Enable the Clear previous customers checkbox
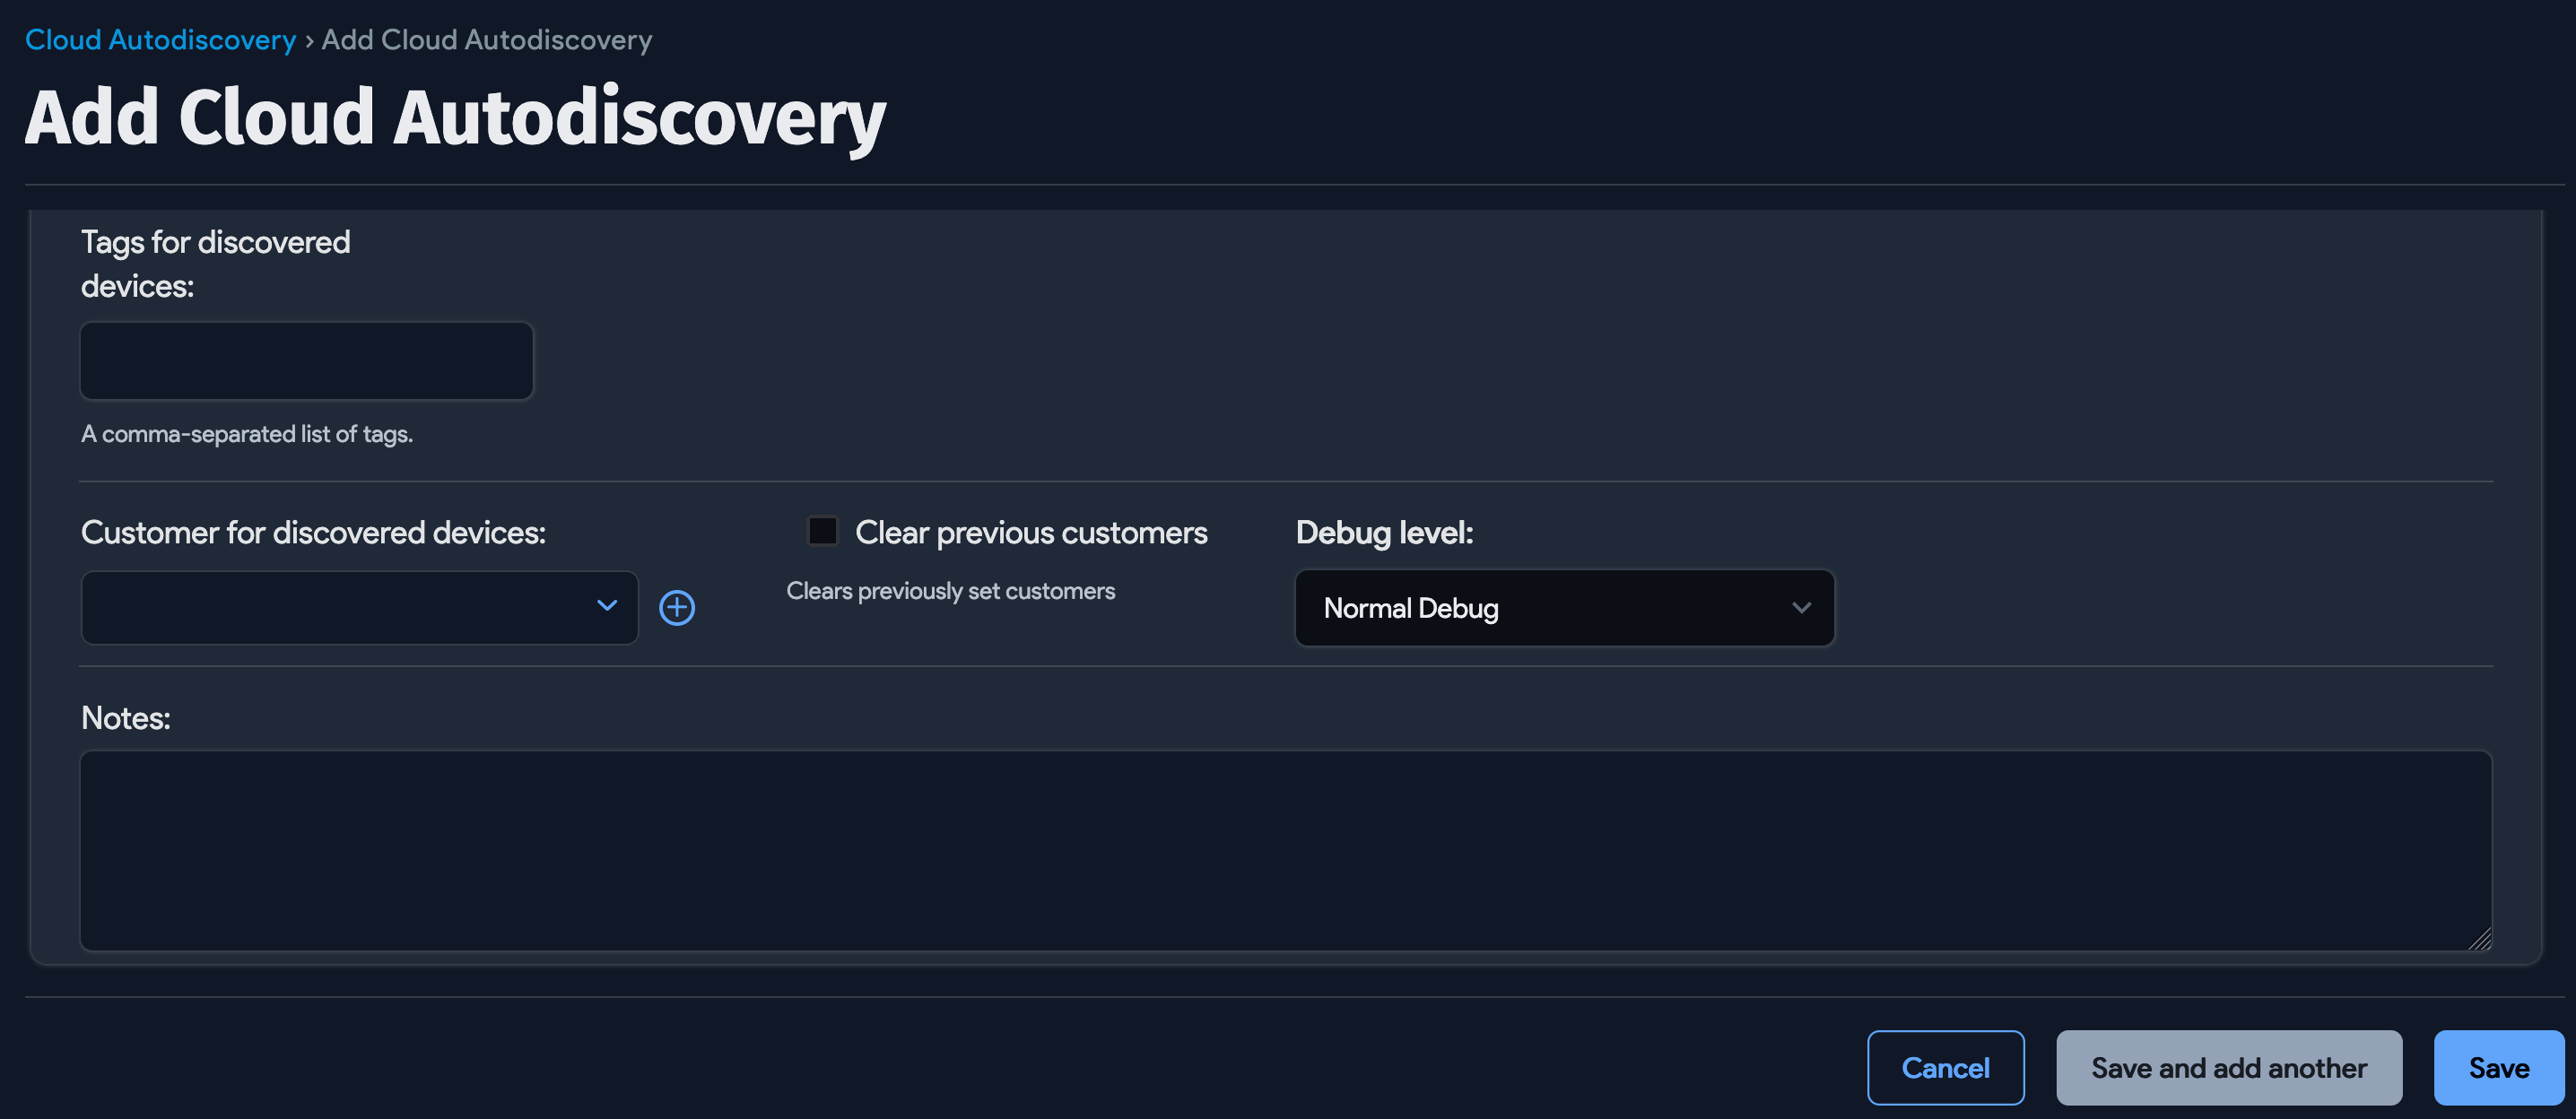Screen dimensions: 2576x1119 822,531
